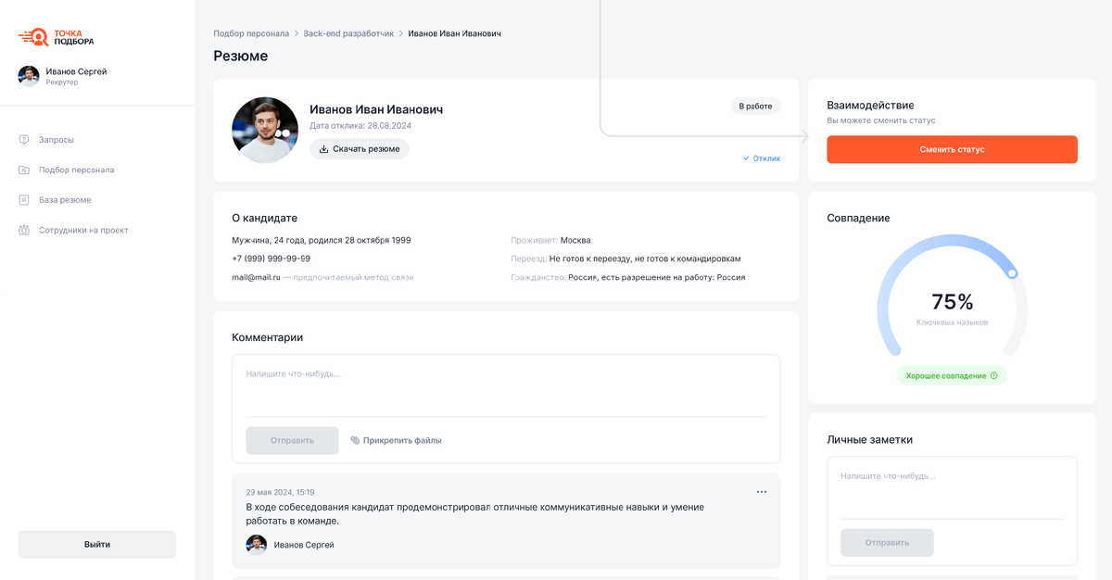
Task: Click the mail@mail.ru email link
Action: point(256,276)
